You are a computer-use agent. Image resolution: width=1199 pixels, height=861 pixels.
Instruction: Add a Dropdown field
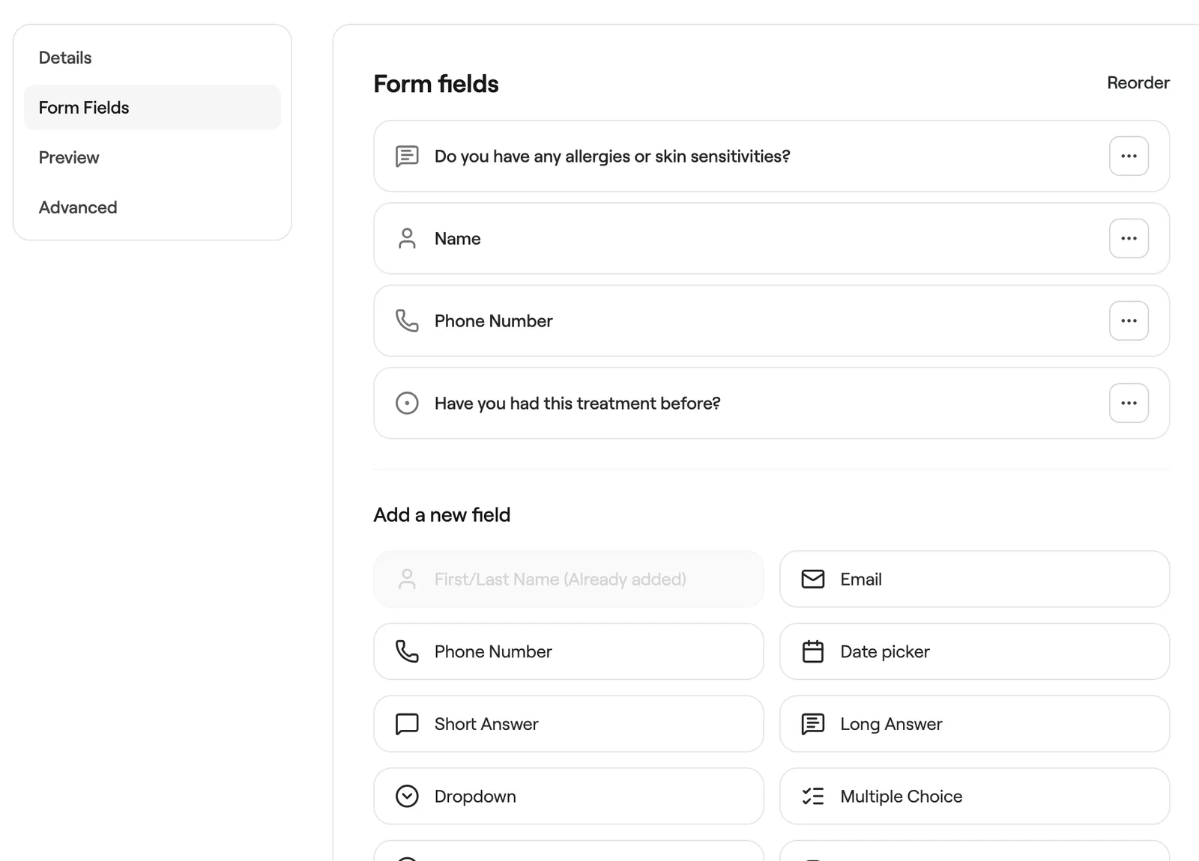569,796
